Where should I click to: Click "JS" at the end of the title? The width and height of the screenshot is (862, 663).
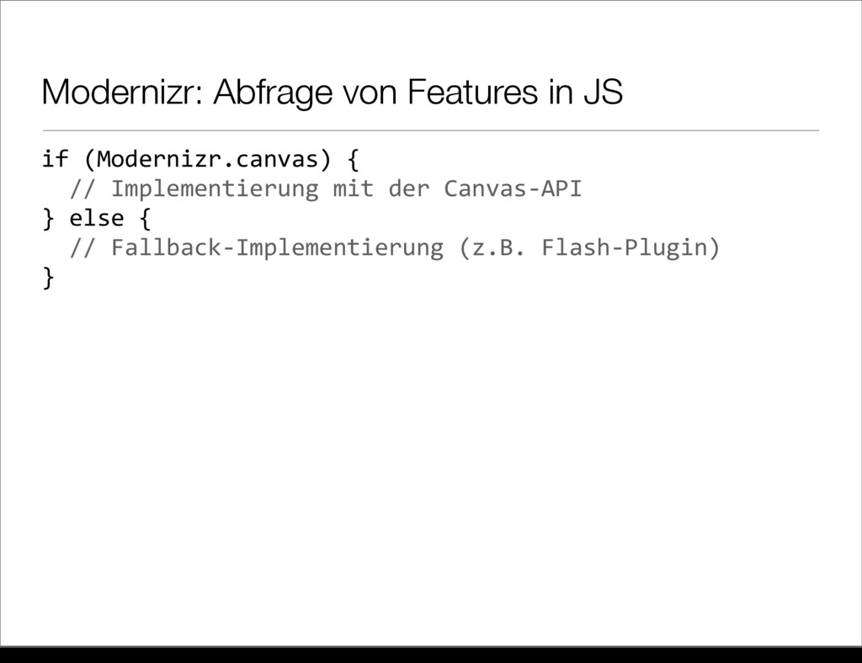[x=604, y=94]
